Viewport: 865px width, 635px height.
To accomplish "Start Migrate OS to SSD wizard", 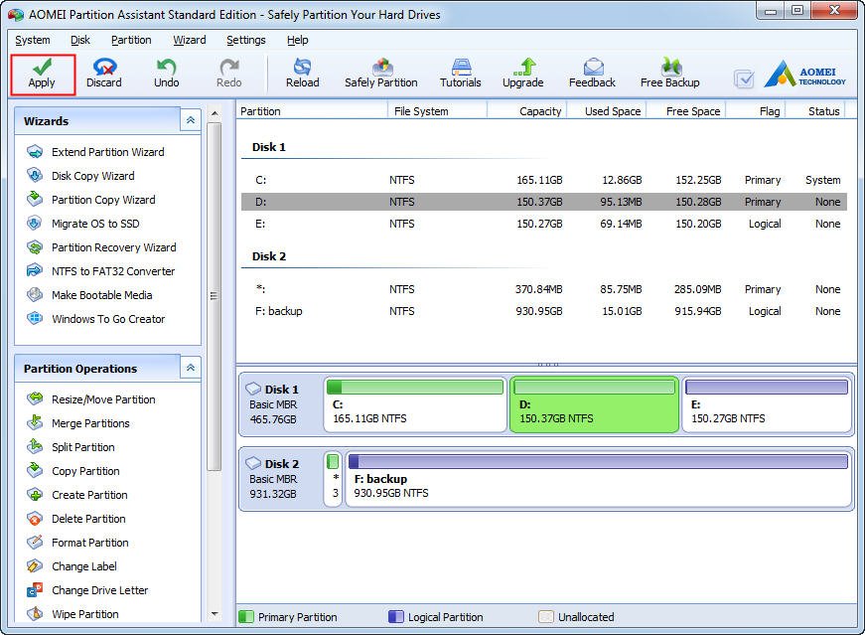I will pyautogui.click(x=95, y=224).
